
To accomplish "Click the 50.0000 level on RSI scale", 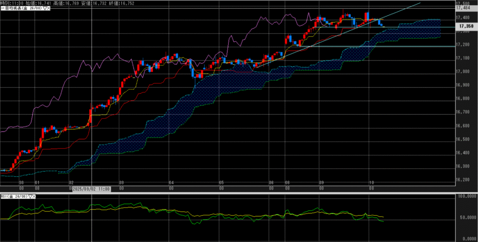I will (x=467, y=218).
